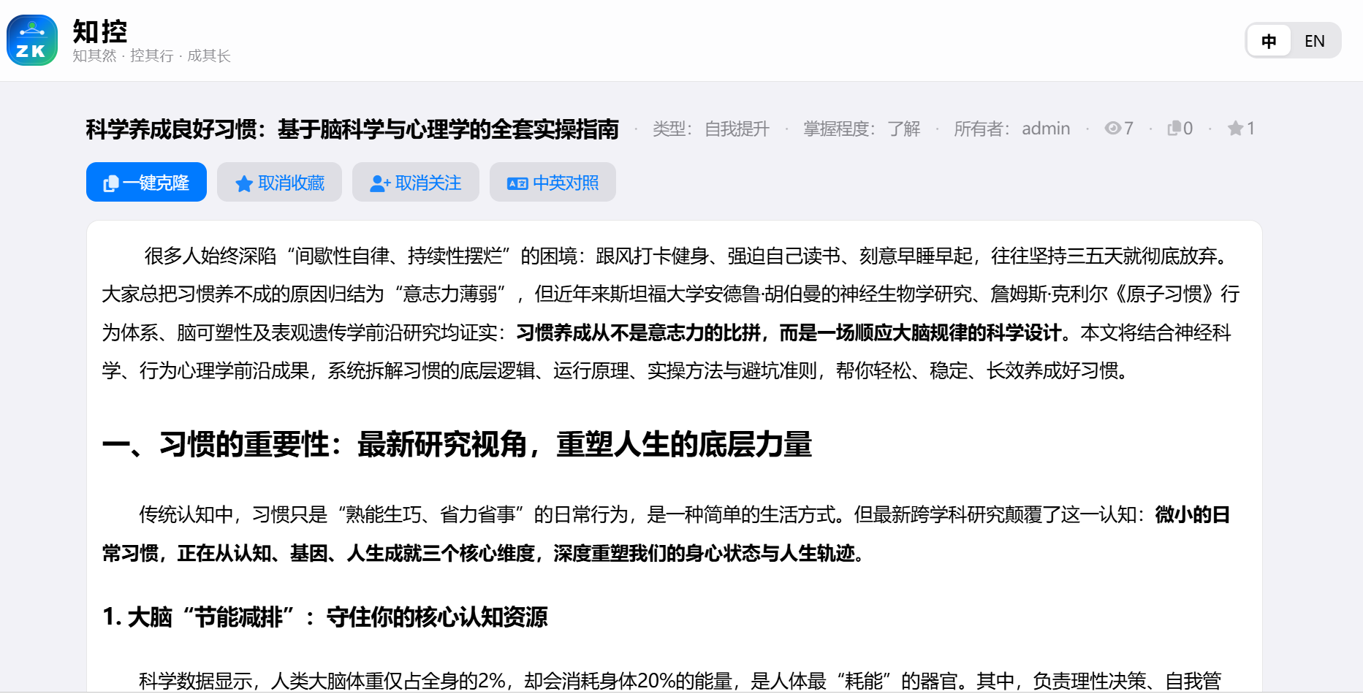
Task: Click the 掌握程度: 了解 label
Action: click(x=862, y=129)
